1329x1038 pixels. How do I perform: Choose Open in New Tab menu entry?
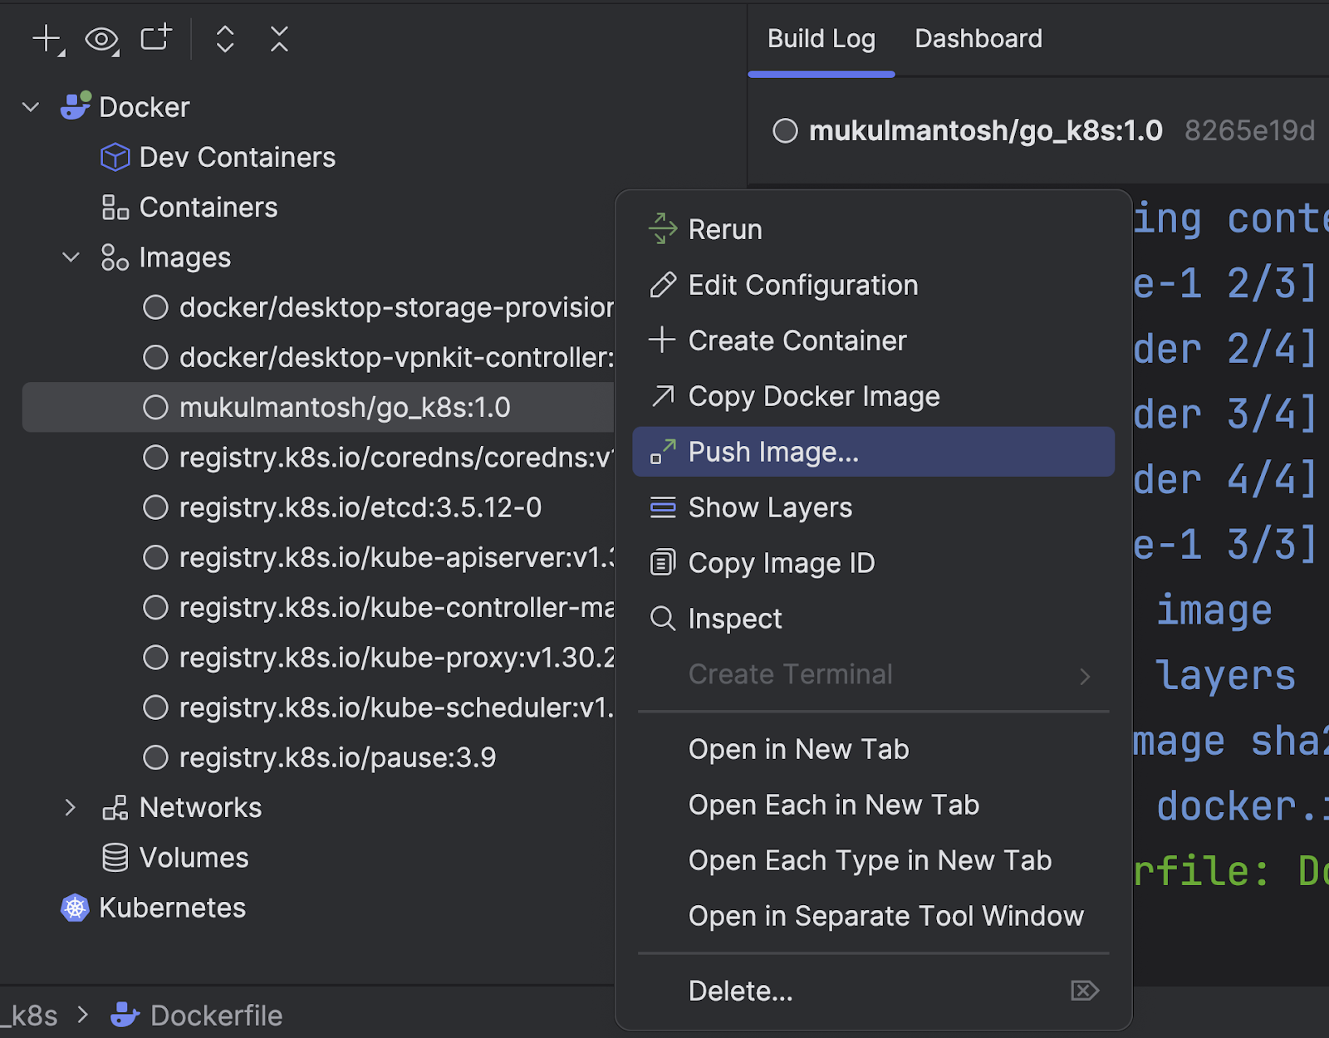[874, 749]
